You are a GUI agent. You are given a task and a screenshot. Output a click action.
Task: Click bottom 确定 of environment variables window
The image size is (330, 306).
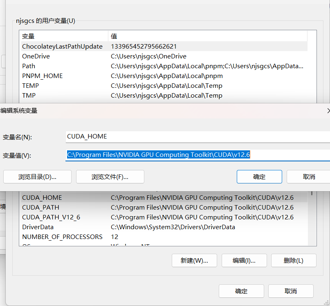coord(241,291)
